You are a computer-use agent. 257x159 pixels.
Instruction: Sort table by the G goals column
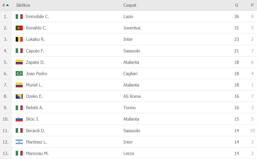click(237, 5)
